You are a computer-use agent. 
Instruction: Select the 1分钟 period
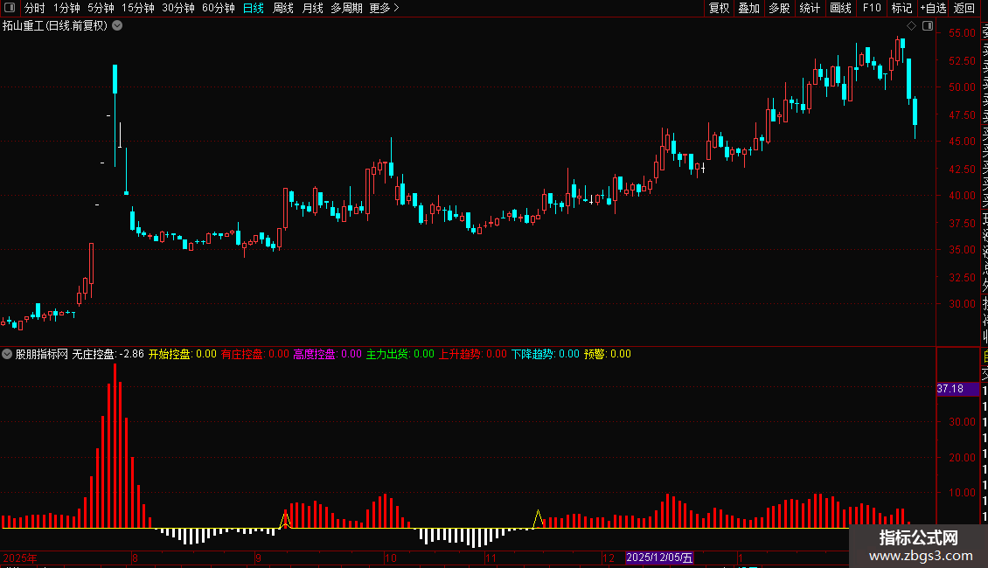click(66, 8)
